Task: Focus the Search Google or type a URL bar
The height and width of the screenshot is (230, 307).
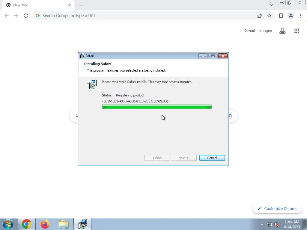Action: point(145,16)
